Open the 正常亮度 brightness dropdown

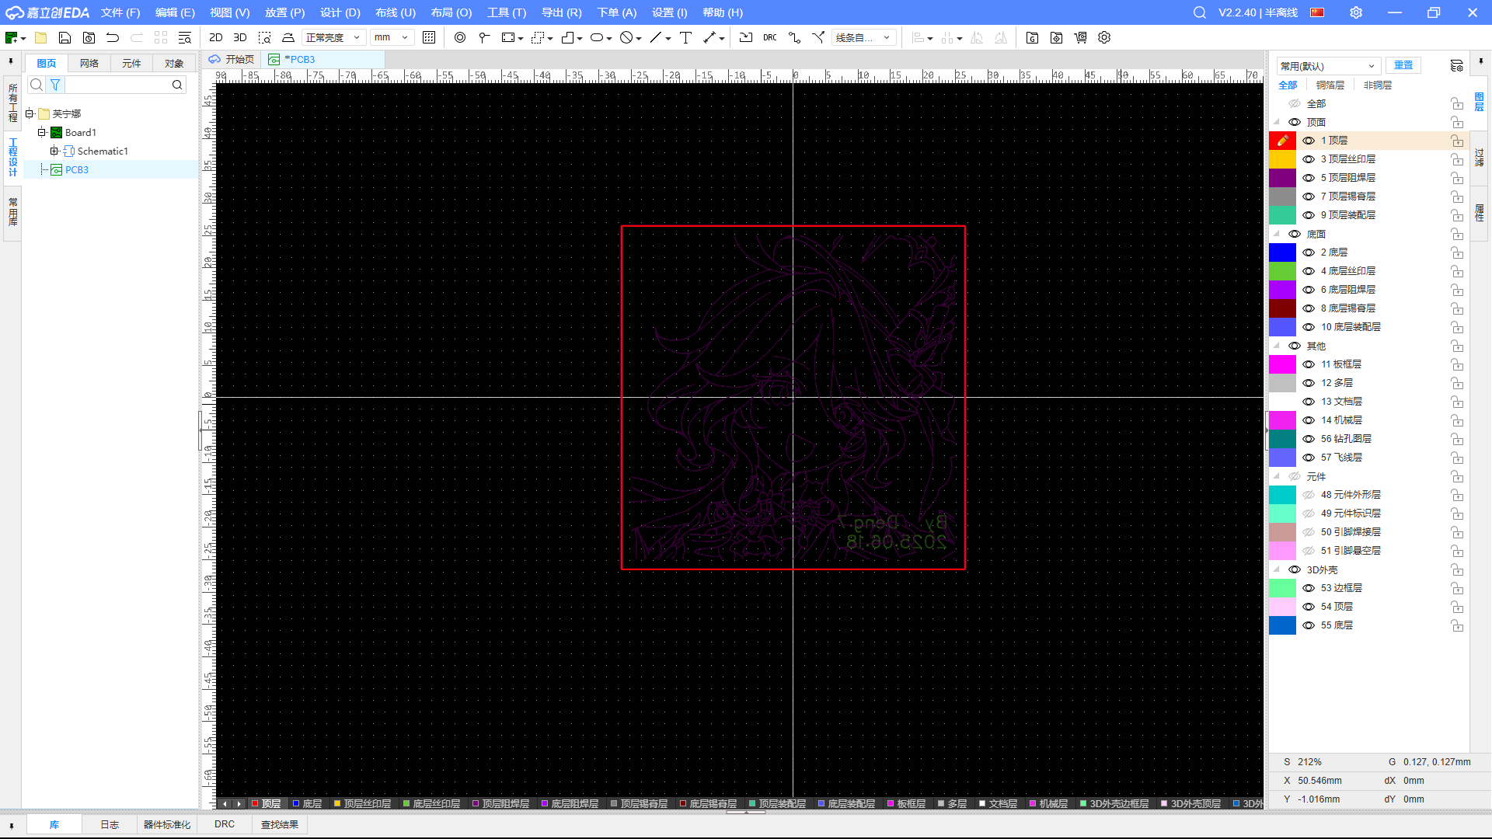(333, 37)
